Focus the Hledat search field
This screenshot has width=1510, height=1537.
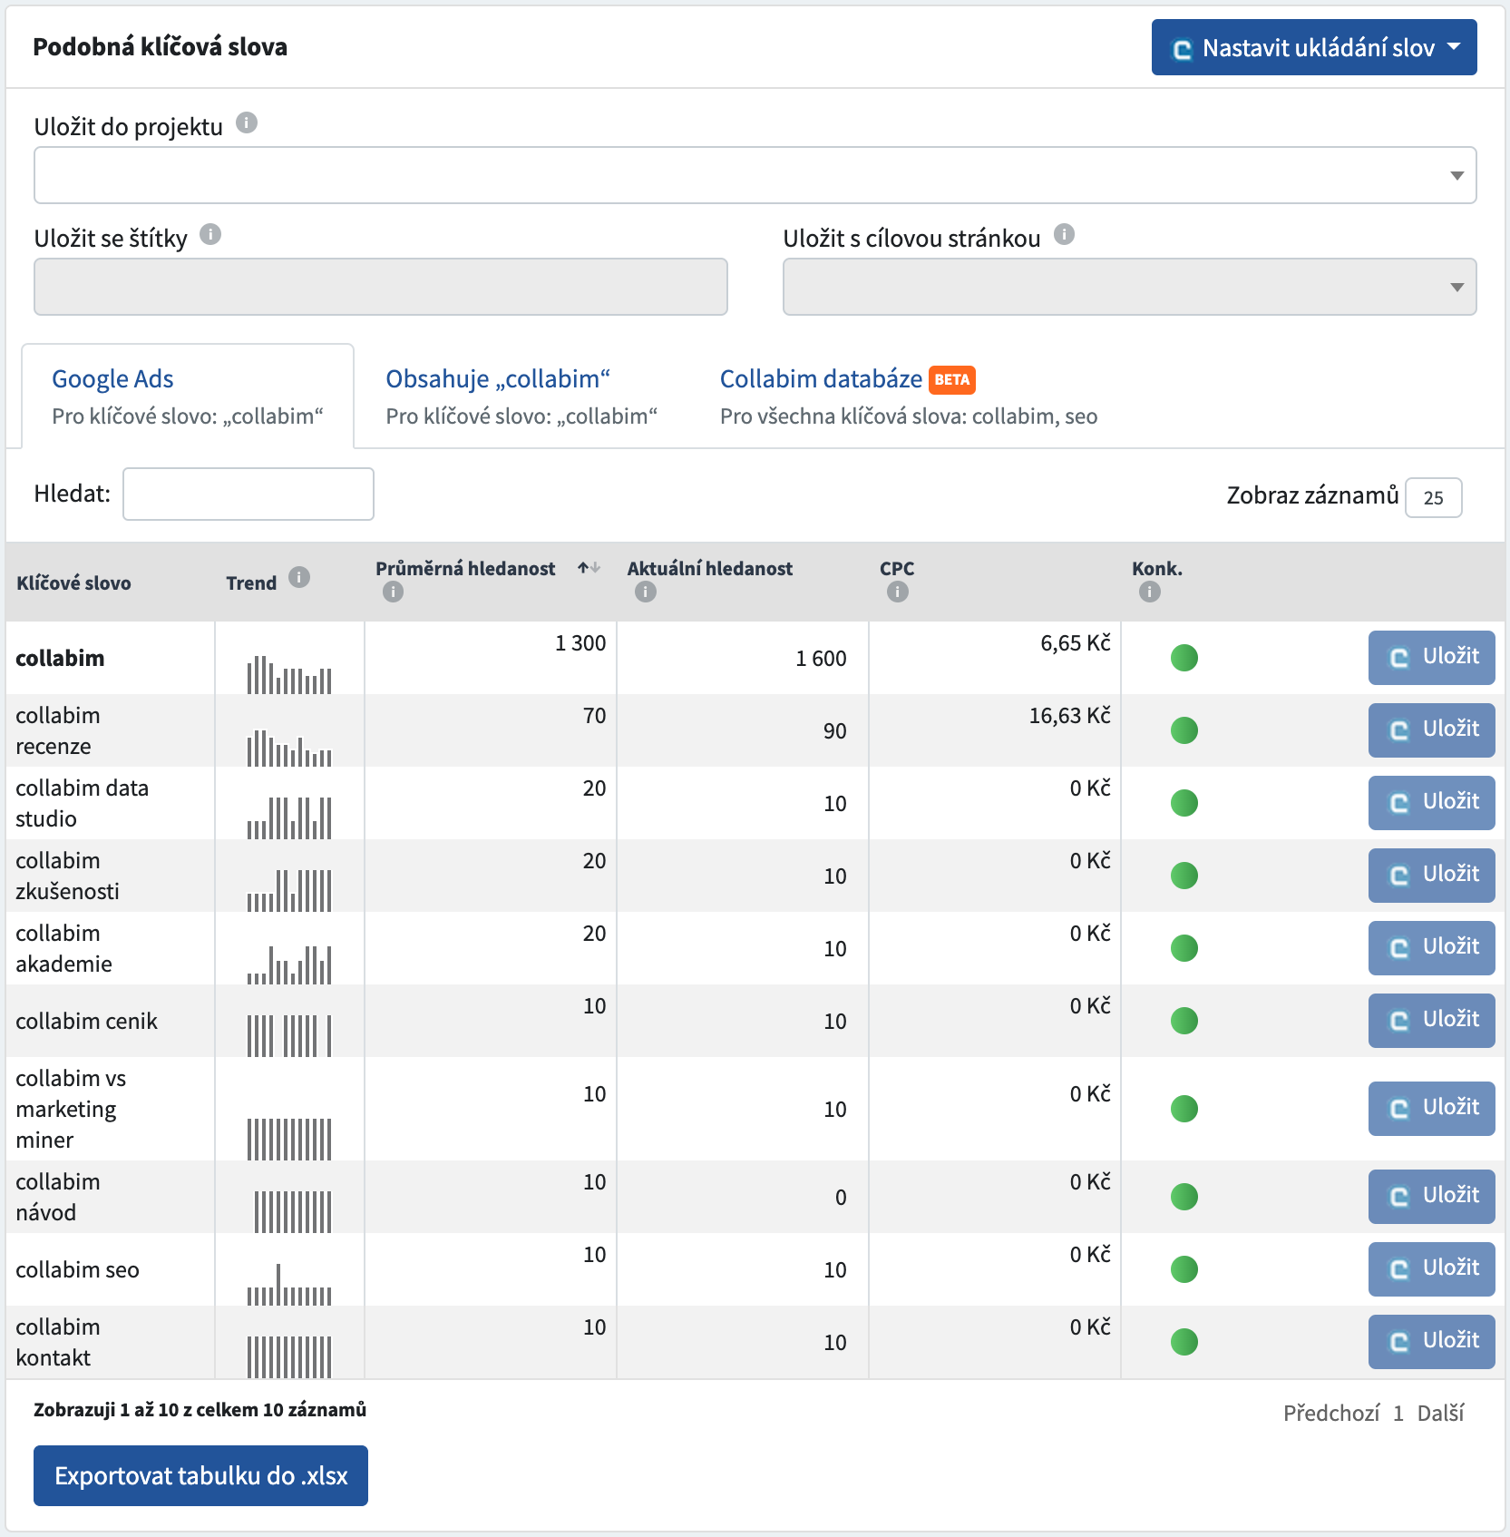click(x=248, y=494)
